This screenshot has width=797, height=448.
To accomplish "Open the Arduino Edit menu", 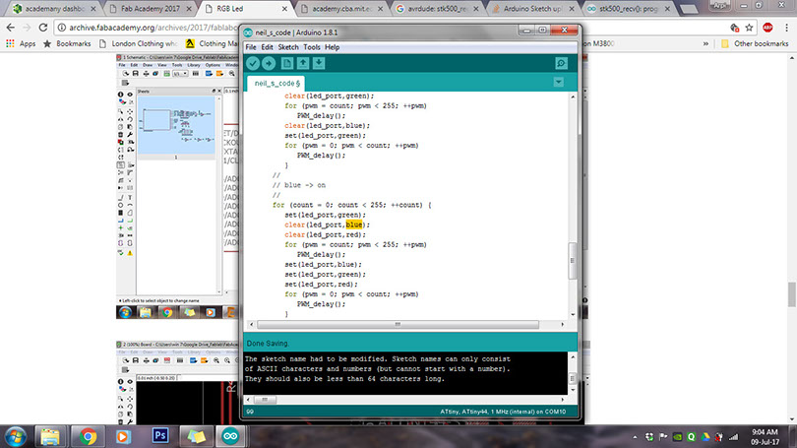I will tap(267, 47).
